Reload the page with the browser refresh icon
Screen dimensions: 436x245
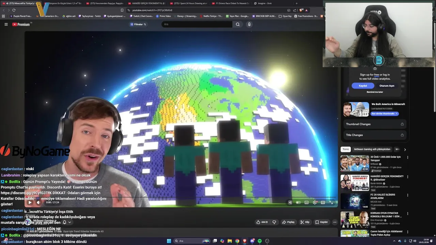(x=14, y=10)
